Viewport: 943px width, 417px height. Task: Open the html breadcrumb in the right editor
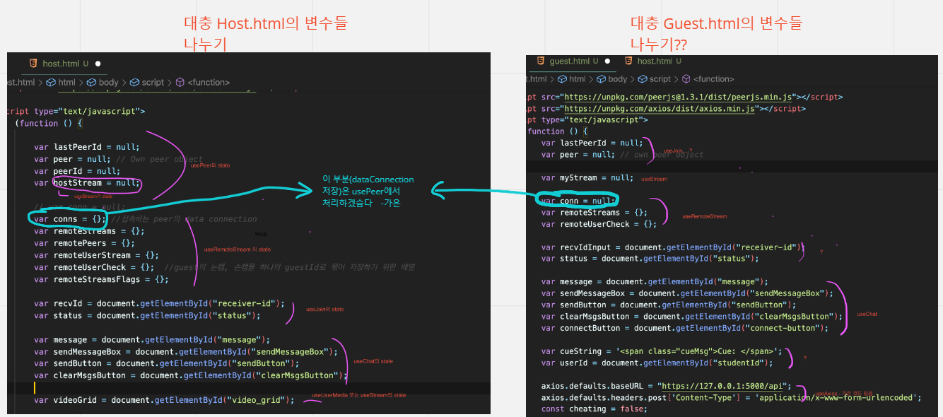[571, 79]
